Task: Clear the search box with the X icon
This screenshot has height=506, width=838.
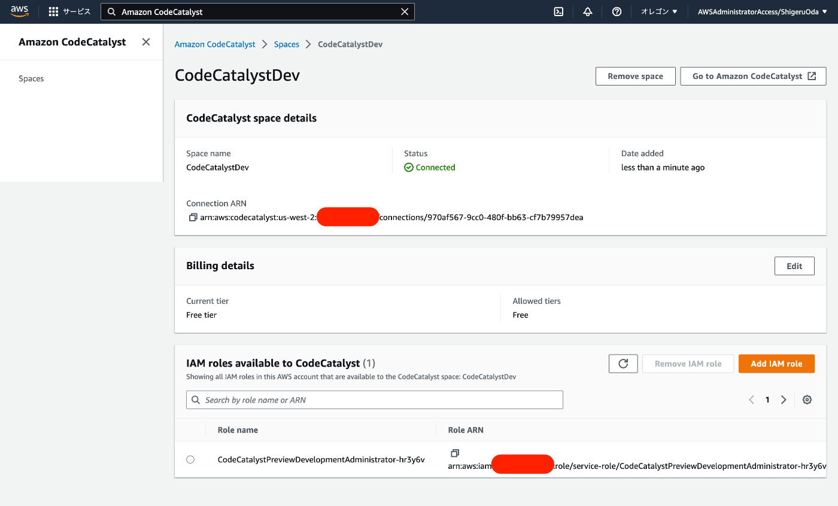Action: click(405, 11)
